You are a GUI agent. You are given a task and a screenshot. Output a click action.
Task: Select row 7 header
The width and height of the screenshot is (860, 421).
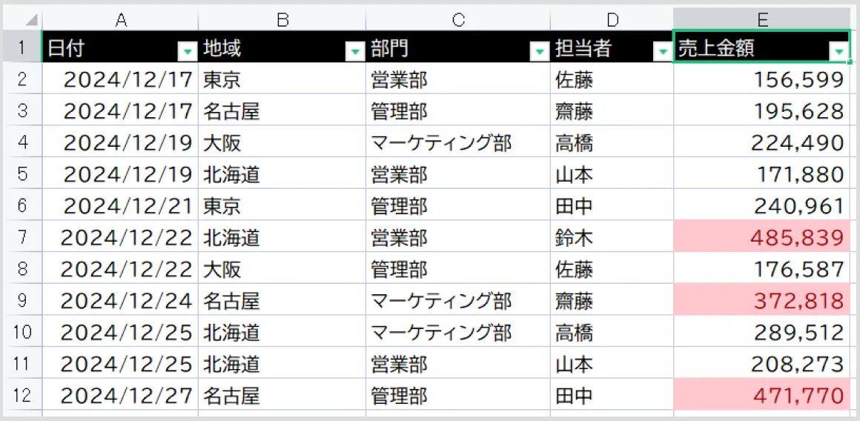pos(22,237)
